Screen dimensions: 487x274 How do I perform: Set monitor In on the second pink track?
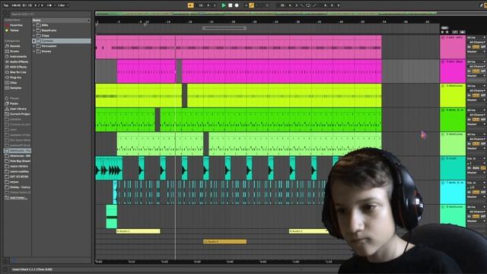point(469,71)
